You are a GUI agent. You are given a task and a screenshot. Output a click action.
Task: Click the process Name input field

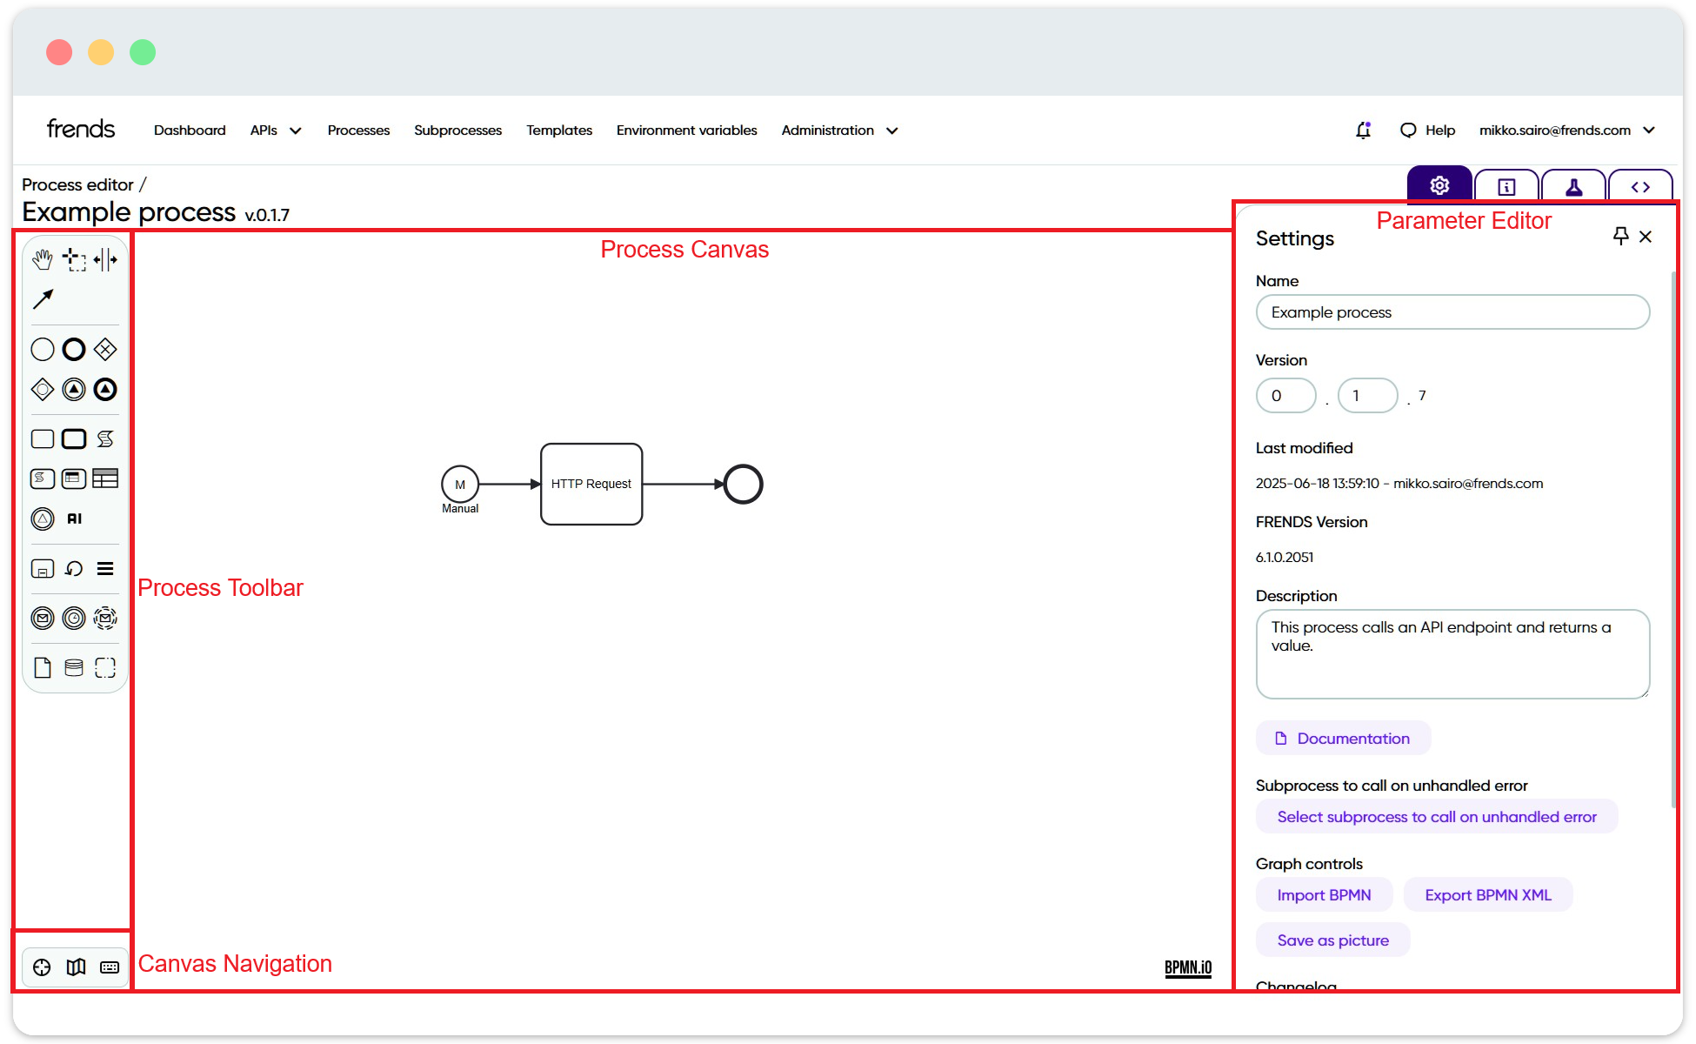[x=1452, y=311]
